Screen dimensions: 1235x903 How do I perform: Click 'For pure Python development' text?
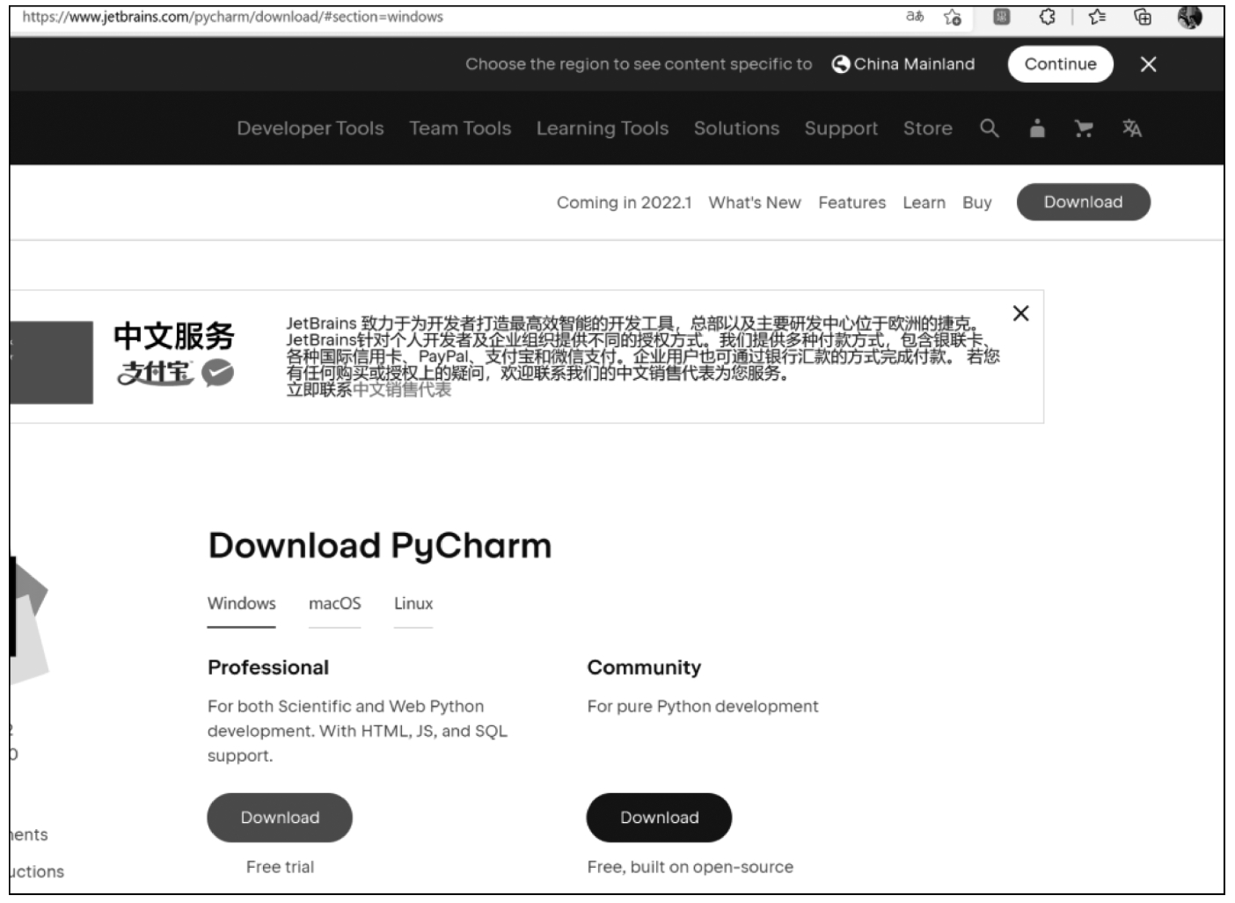click(703, 706)
